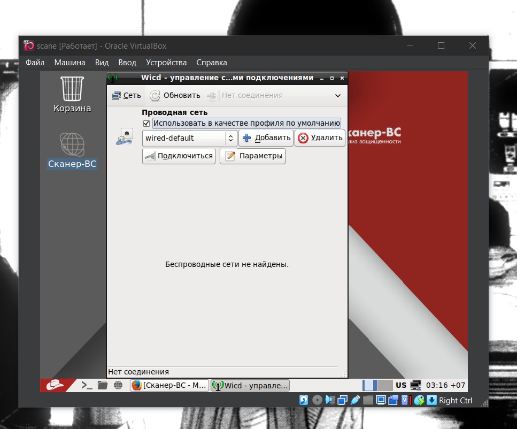
Task: Click VirtualBox display indicator icon
Action: tap(381, 400)
